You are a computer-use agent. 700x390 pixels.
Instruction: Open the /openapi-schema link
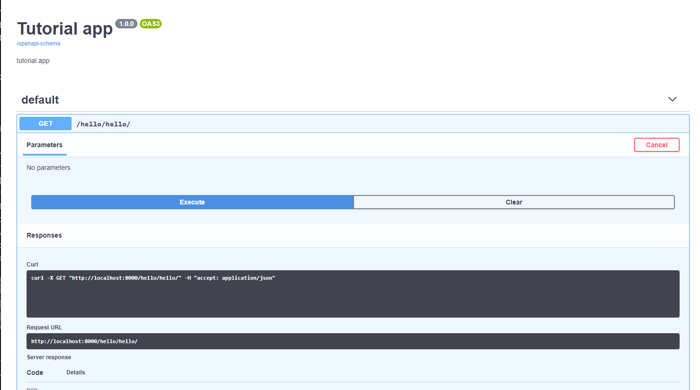(x=38, y=44)
